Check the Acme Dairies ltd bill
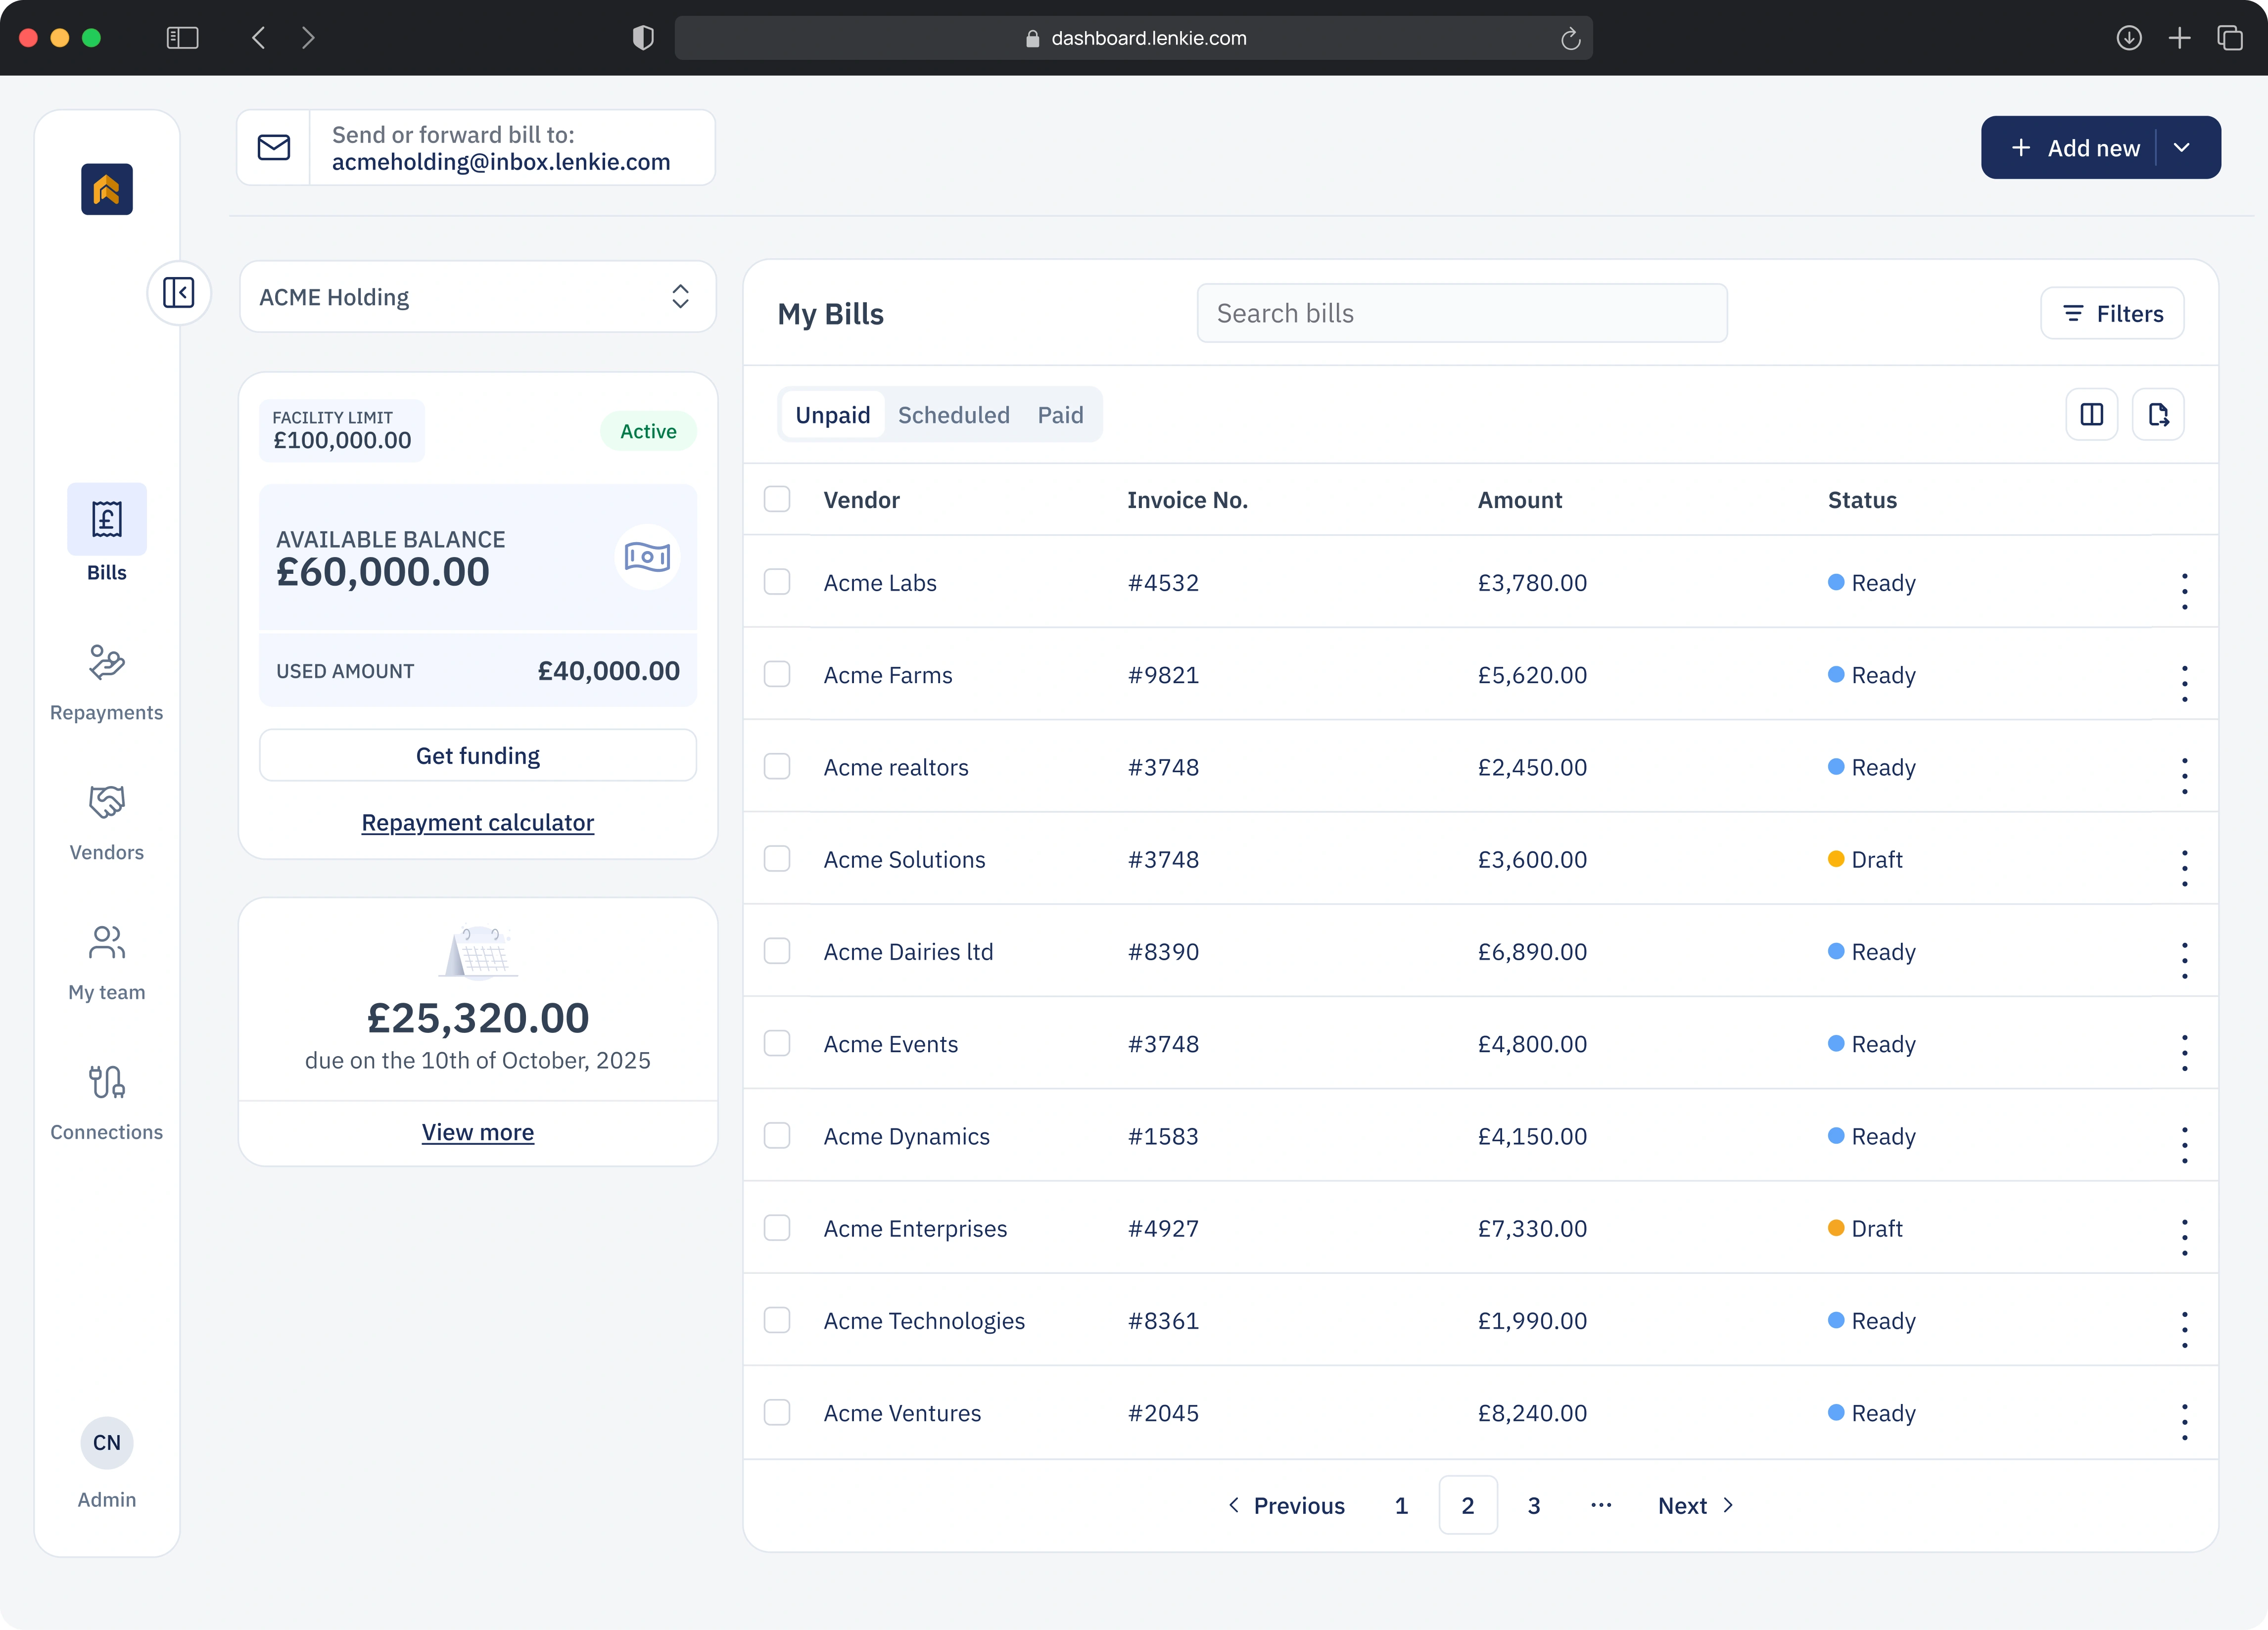Screen dimensions: 2268x1630 pos(777,951)
